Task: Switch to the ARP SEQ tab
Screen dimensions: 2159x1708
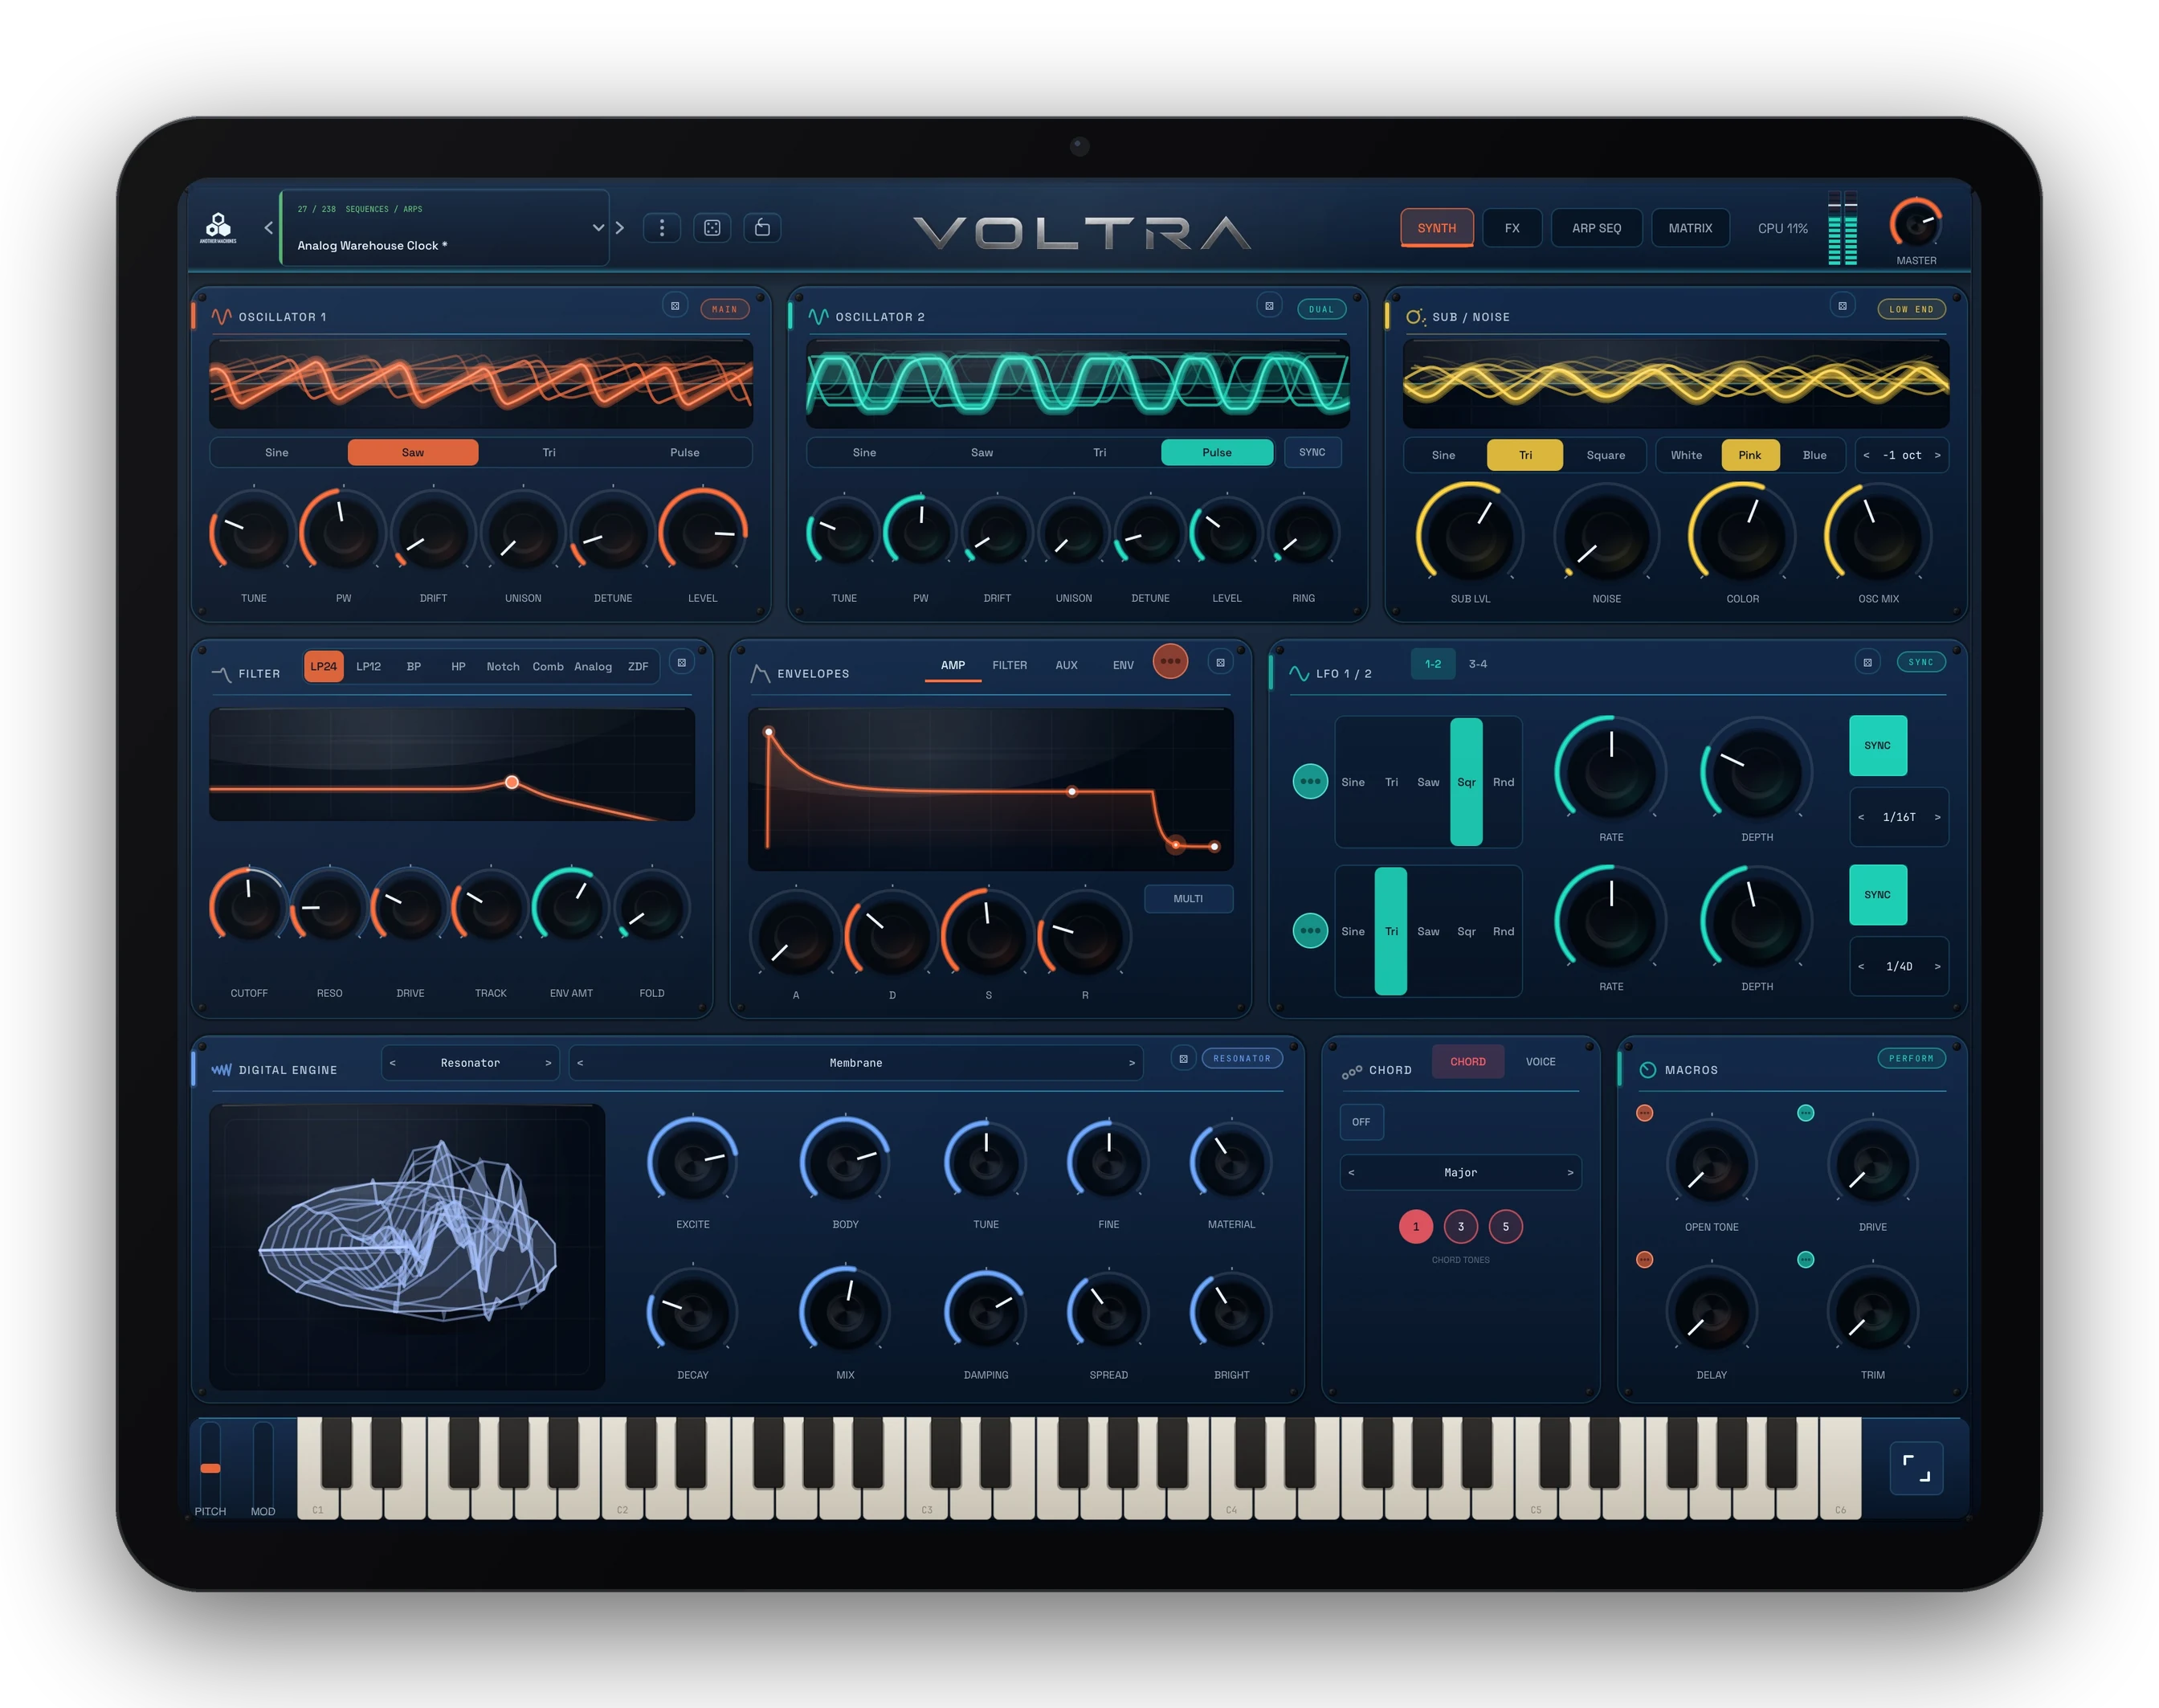Action: [1596, 229]
